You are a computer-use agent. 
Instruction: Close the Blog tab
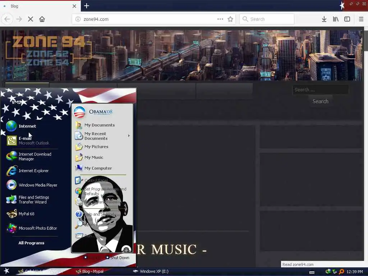74,6
